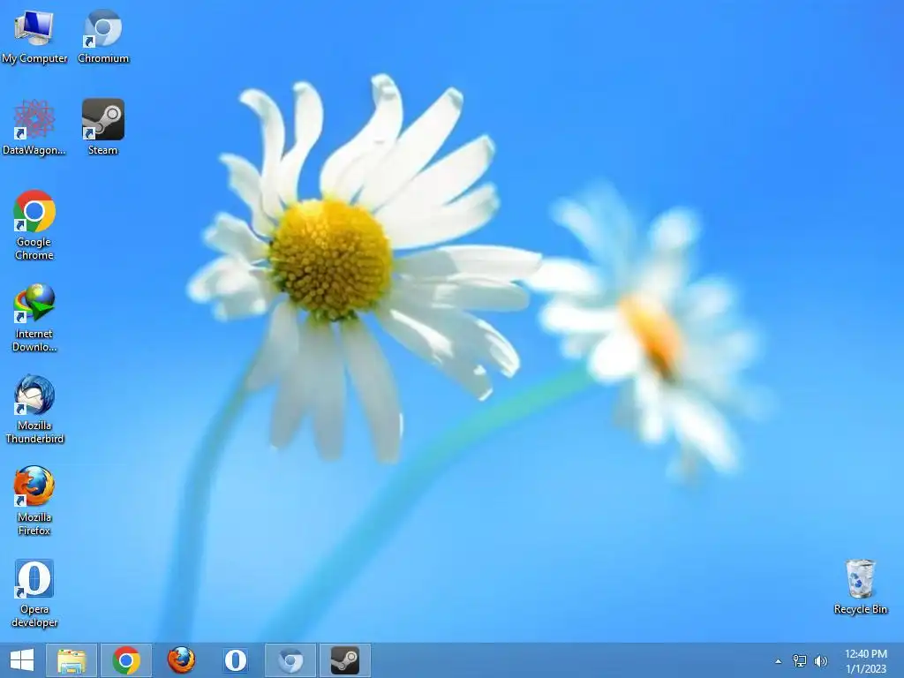This screenshot has width=904, height=678.
Task: Click the "Mozilla Thunderbird" label text
Action: tap(34, 432)
